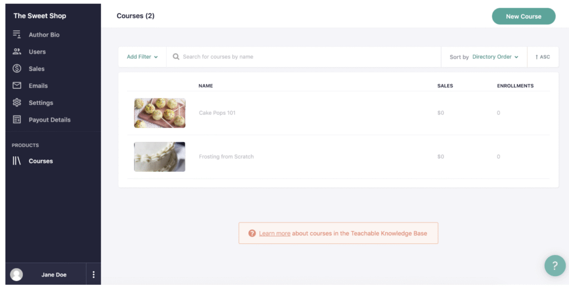Image resolution: width=569 pixels, height=286 pixels.
Task: Click the Payout Details icon
Action: point(17,120)
